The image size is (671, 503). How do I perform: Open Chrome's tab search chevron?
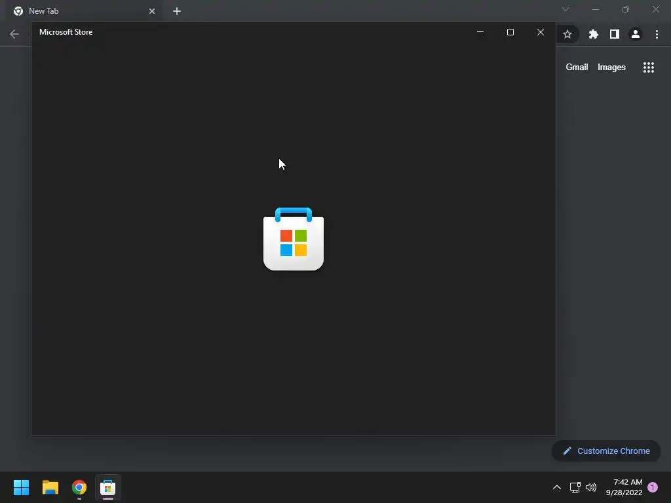[566, 9]
